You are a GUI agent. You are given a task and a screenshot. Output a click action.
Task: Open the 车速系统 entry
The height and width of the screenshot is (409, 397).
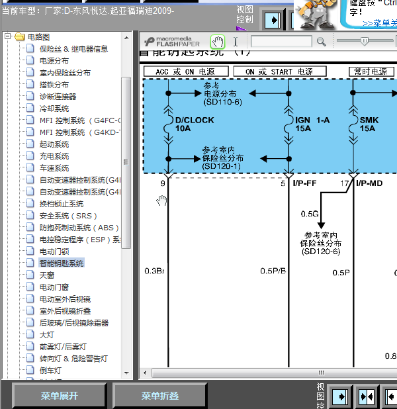pos(54,168)
